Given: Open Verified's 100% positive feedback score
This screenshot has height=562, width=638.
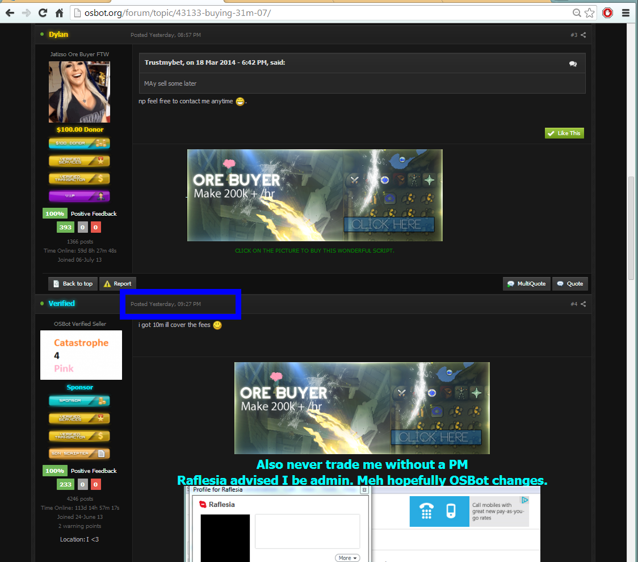Looking at the screenshot, I should point(54,471).
